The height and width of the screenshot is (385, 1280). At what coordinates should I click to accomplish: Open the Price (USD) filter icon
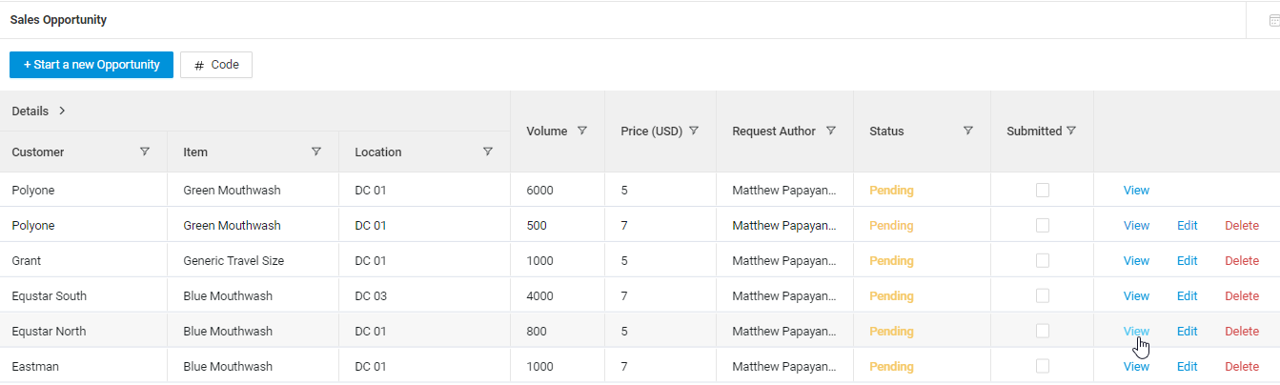pos(695,131)
